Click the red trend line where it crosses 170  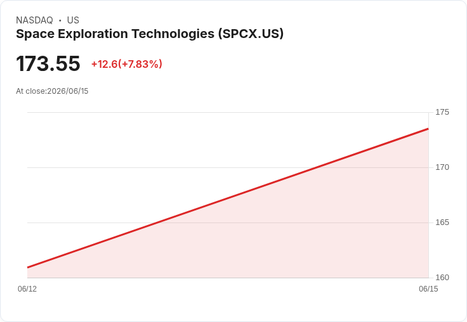[316, 167]
